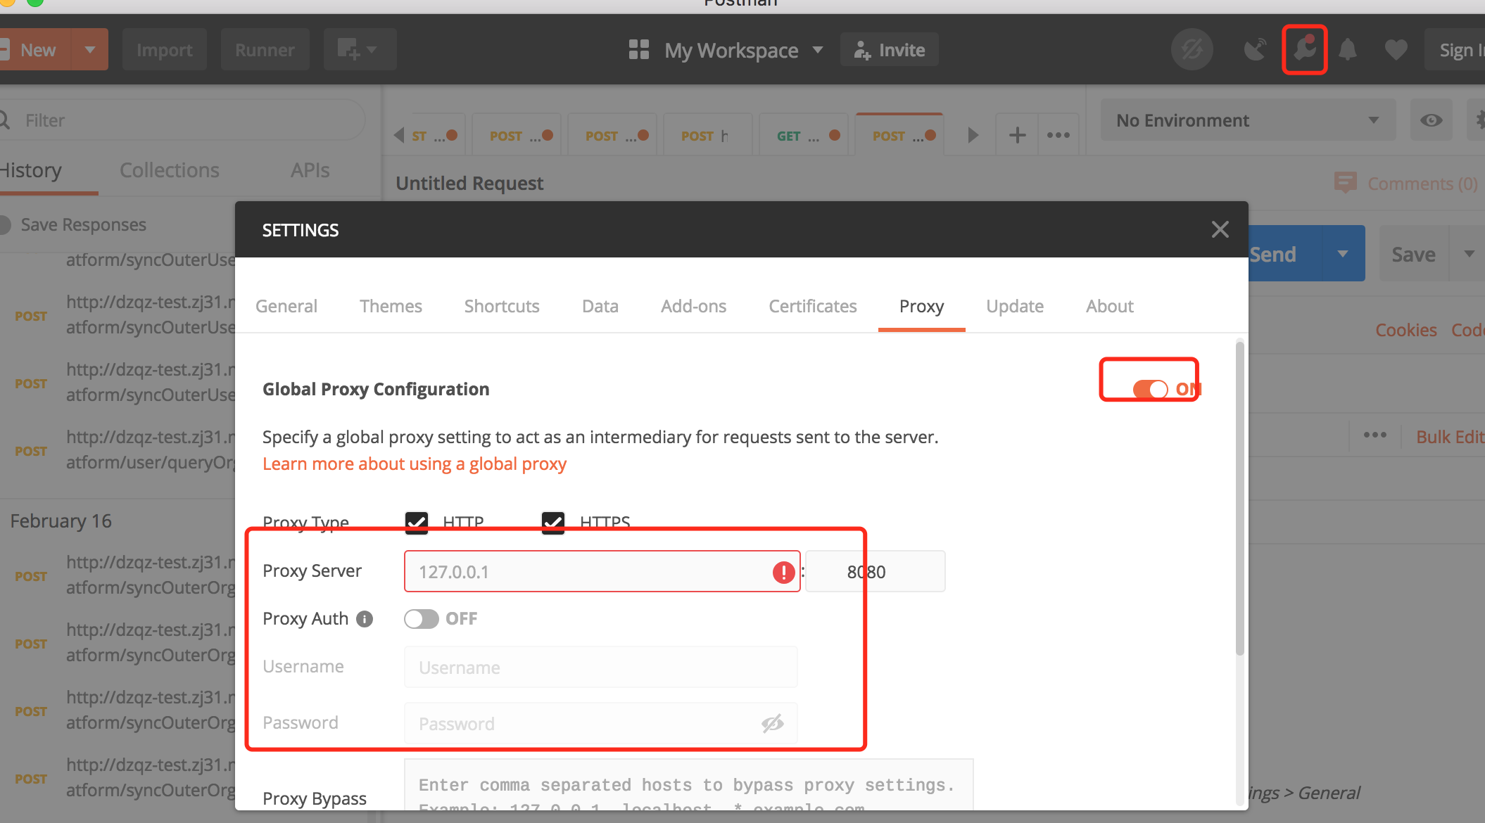
Task: Switch to the About settings tab
Action: [x=1110, y=306]
